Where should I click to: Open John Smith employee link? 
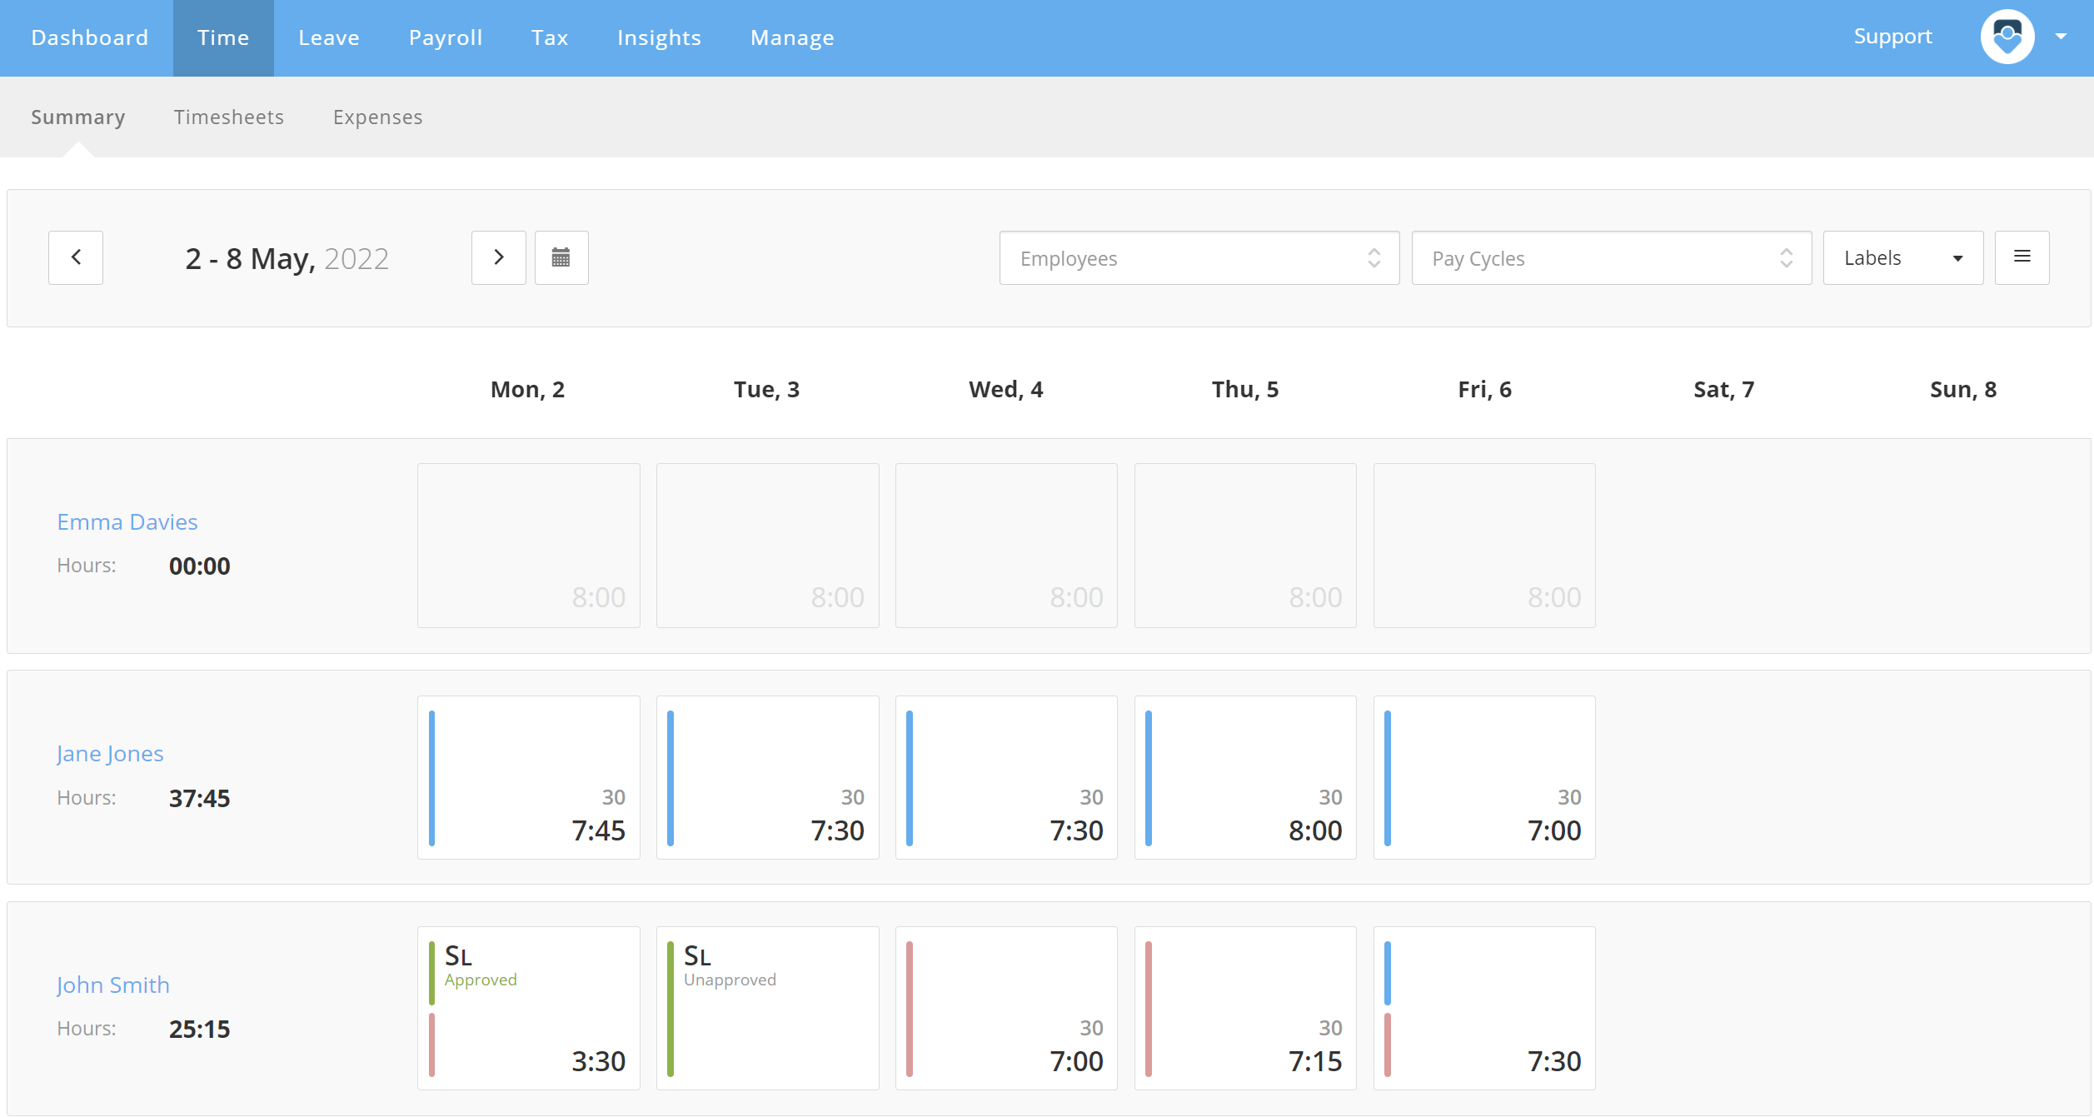pyautogui.click(x=113, y=985)
